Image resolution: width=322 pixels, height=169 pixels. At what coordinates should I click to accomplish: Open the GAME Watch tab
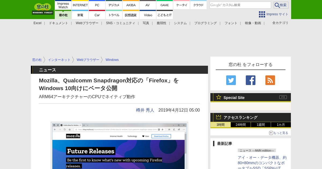click(x=164, y=5)
